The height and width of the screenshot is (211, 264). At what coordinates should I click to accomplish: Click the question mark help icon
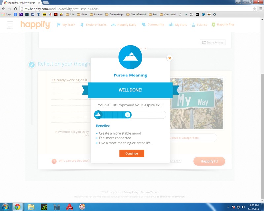tap(54, 161)
